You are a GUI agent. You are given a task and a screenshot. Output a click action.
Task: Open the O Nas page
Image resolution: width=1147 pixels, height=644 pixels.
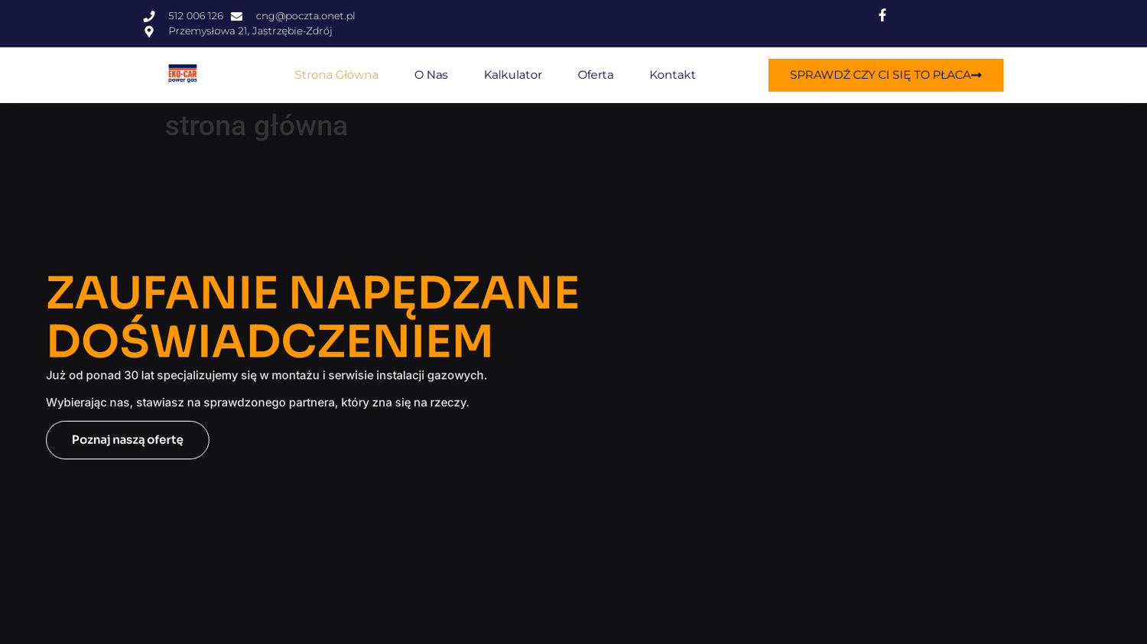(x=431, y=75)
